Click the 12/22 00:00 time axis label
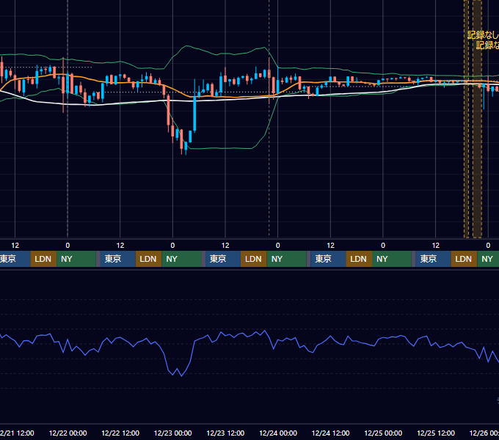This screenshot has width=499, height=440. click(68, 433)
